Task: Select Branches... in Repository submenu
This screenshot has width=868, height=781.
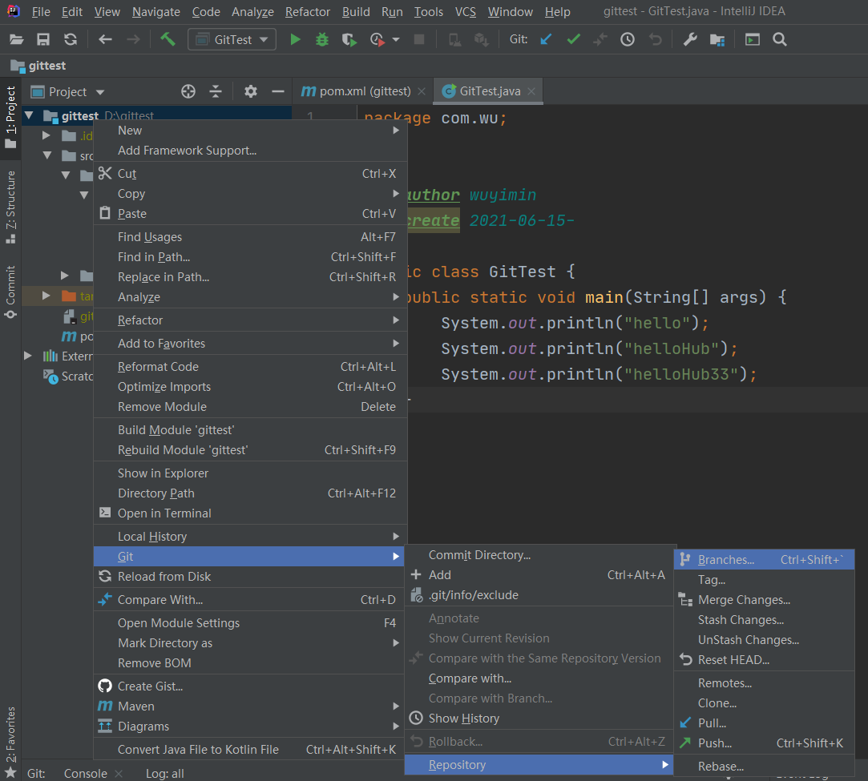Action: point(765,560)
